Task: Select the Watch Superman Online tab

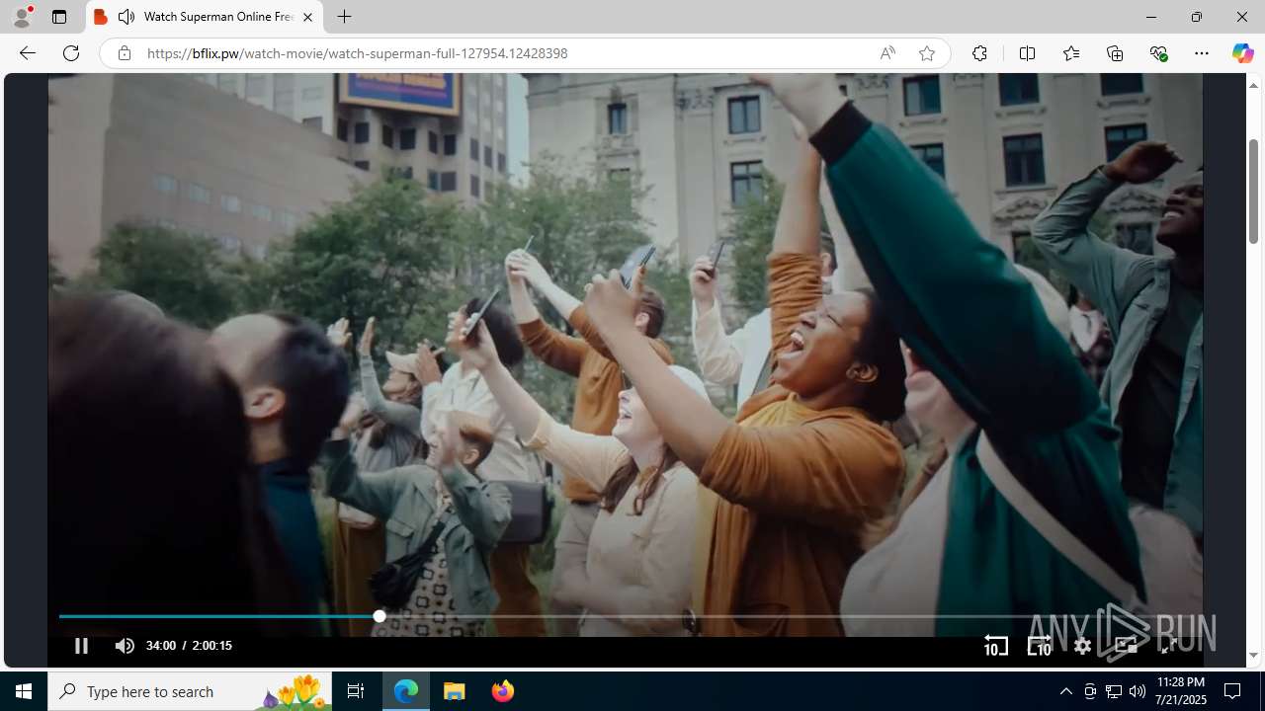Action: point(206,17)
